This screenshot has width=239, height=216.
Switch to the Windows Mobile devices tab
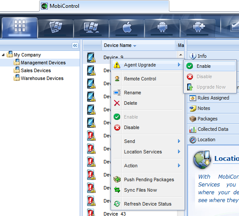(x=55, y=28)
